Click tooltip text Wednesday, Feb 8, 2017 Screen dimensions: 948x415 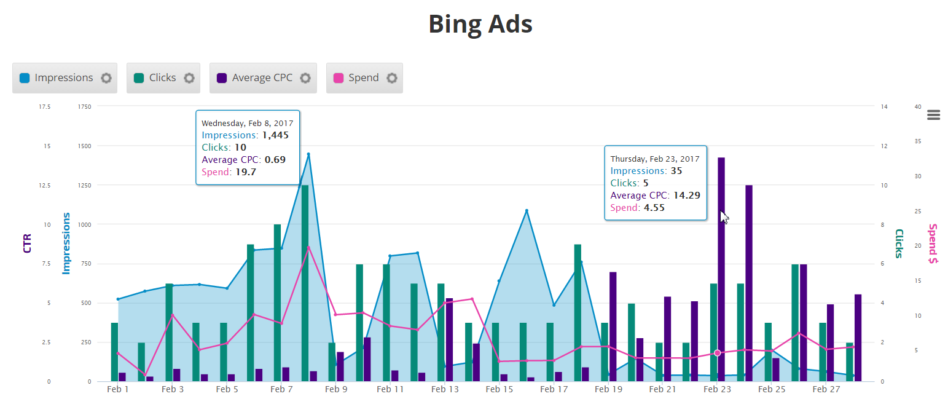[248, 123]
